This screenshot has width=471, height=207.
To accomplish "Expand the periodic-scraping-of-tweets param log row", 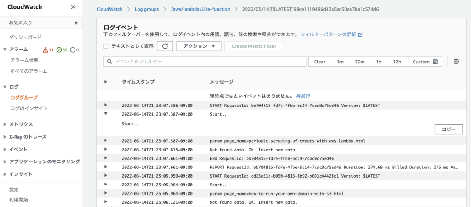I will coord(106,140).
